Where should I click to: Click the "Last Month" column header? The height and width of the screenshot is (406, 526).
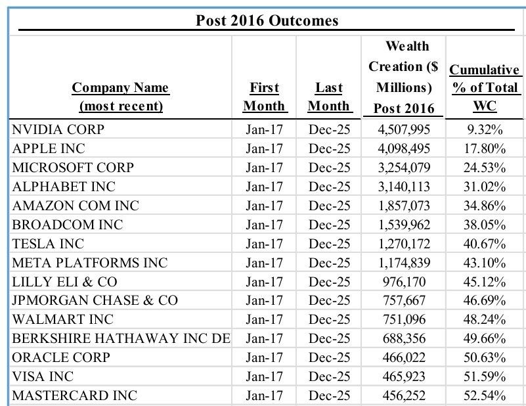pos(329,96)
